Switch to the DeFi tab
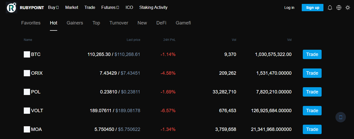This screenshot has width=354, height=139. 161,23
